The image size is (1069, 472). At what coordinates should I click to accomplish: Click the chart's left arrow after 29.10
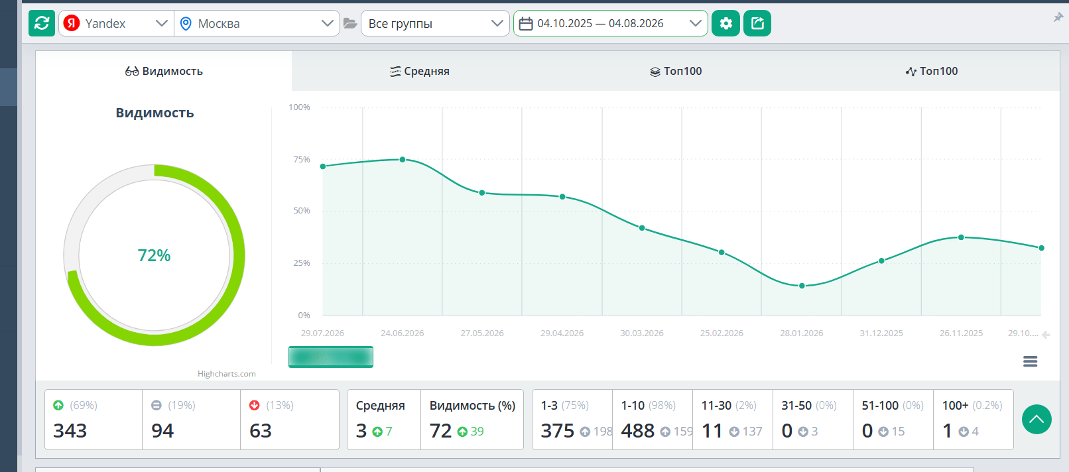[x=1046, y=335]
